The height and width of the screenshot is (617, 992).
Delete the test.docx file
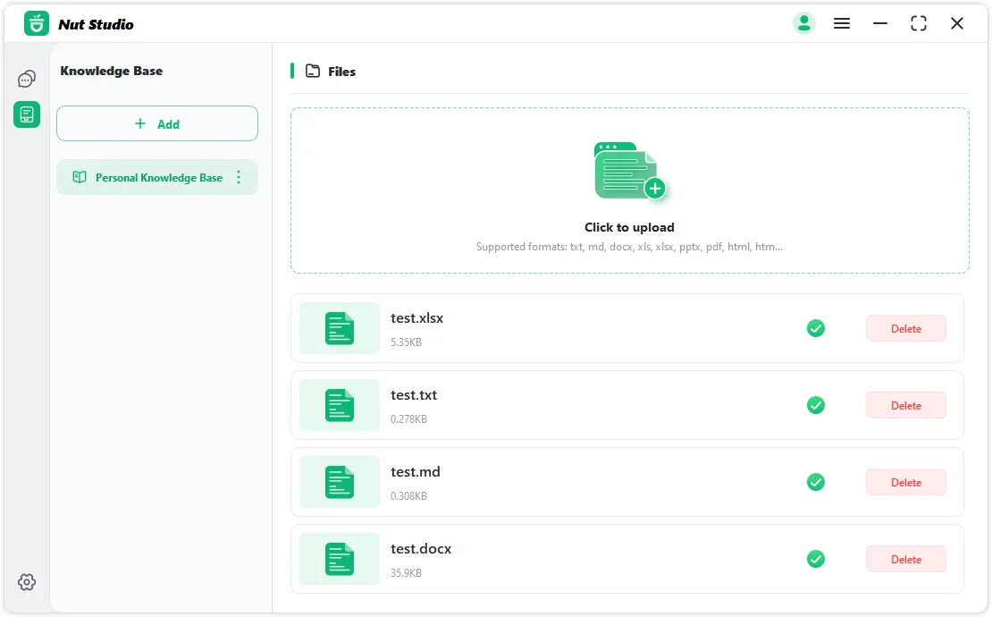click(x=906, y=559)
